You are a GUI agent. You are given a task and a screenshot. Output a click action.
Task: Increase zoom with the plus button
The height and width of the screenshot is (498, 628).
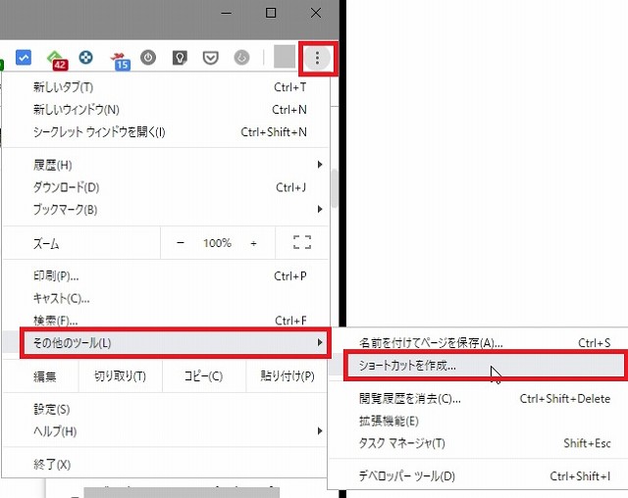pos(253,243)
